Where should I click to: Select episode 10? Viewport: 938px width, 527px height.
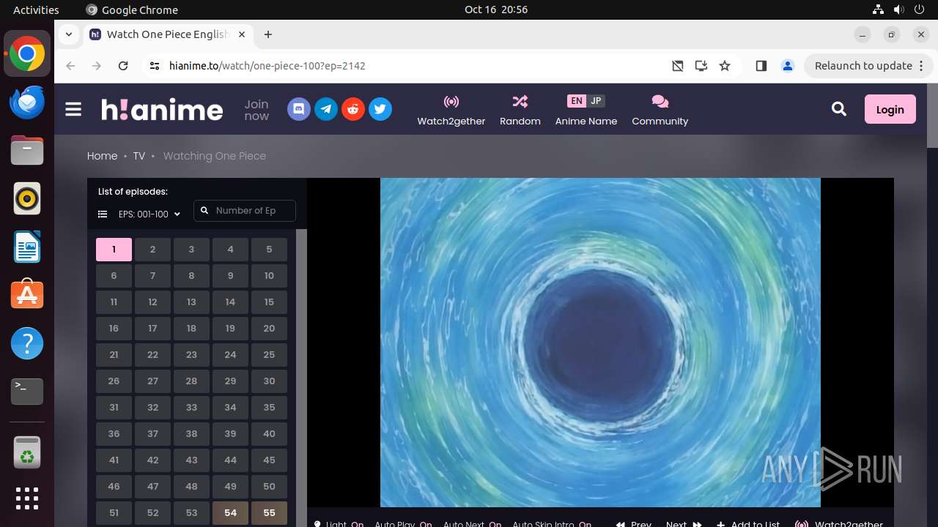(269, 276)
